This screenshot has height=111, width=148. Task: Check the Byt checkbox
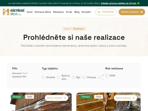click(x=73, y=77)
